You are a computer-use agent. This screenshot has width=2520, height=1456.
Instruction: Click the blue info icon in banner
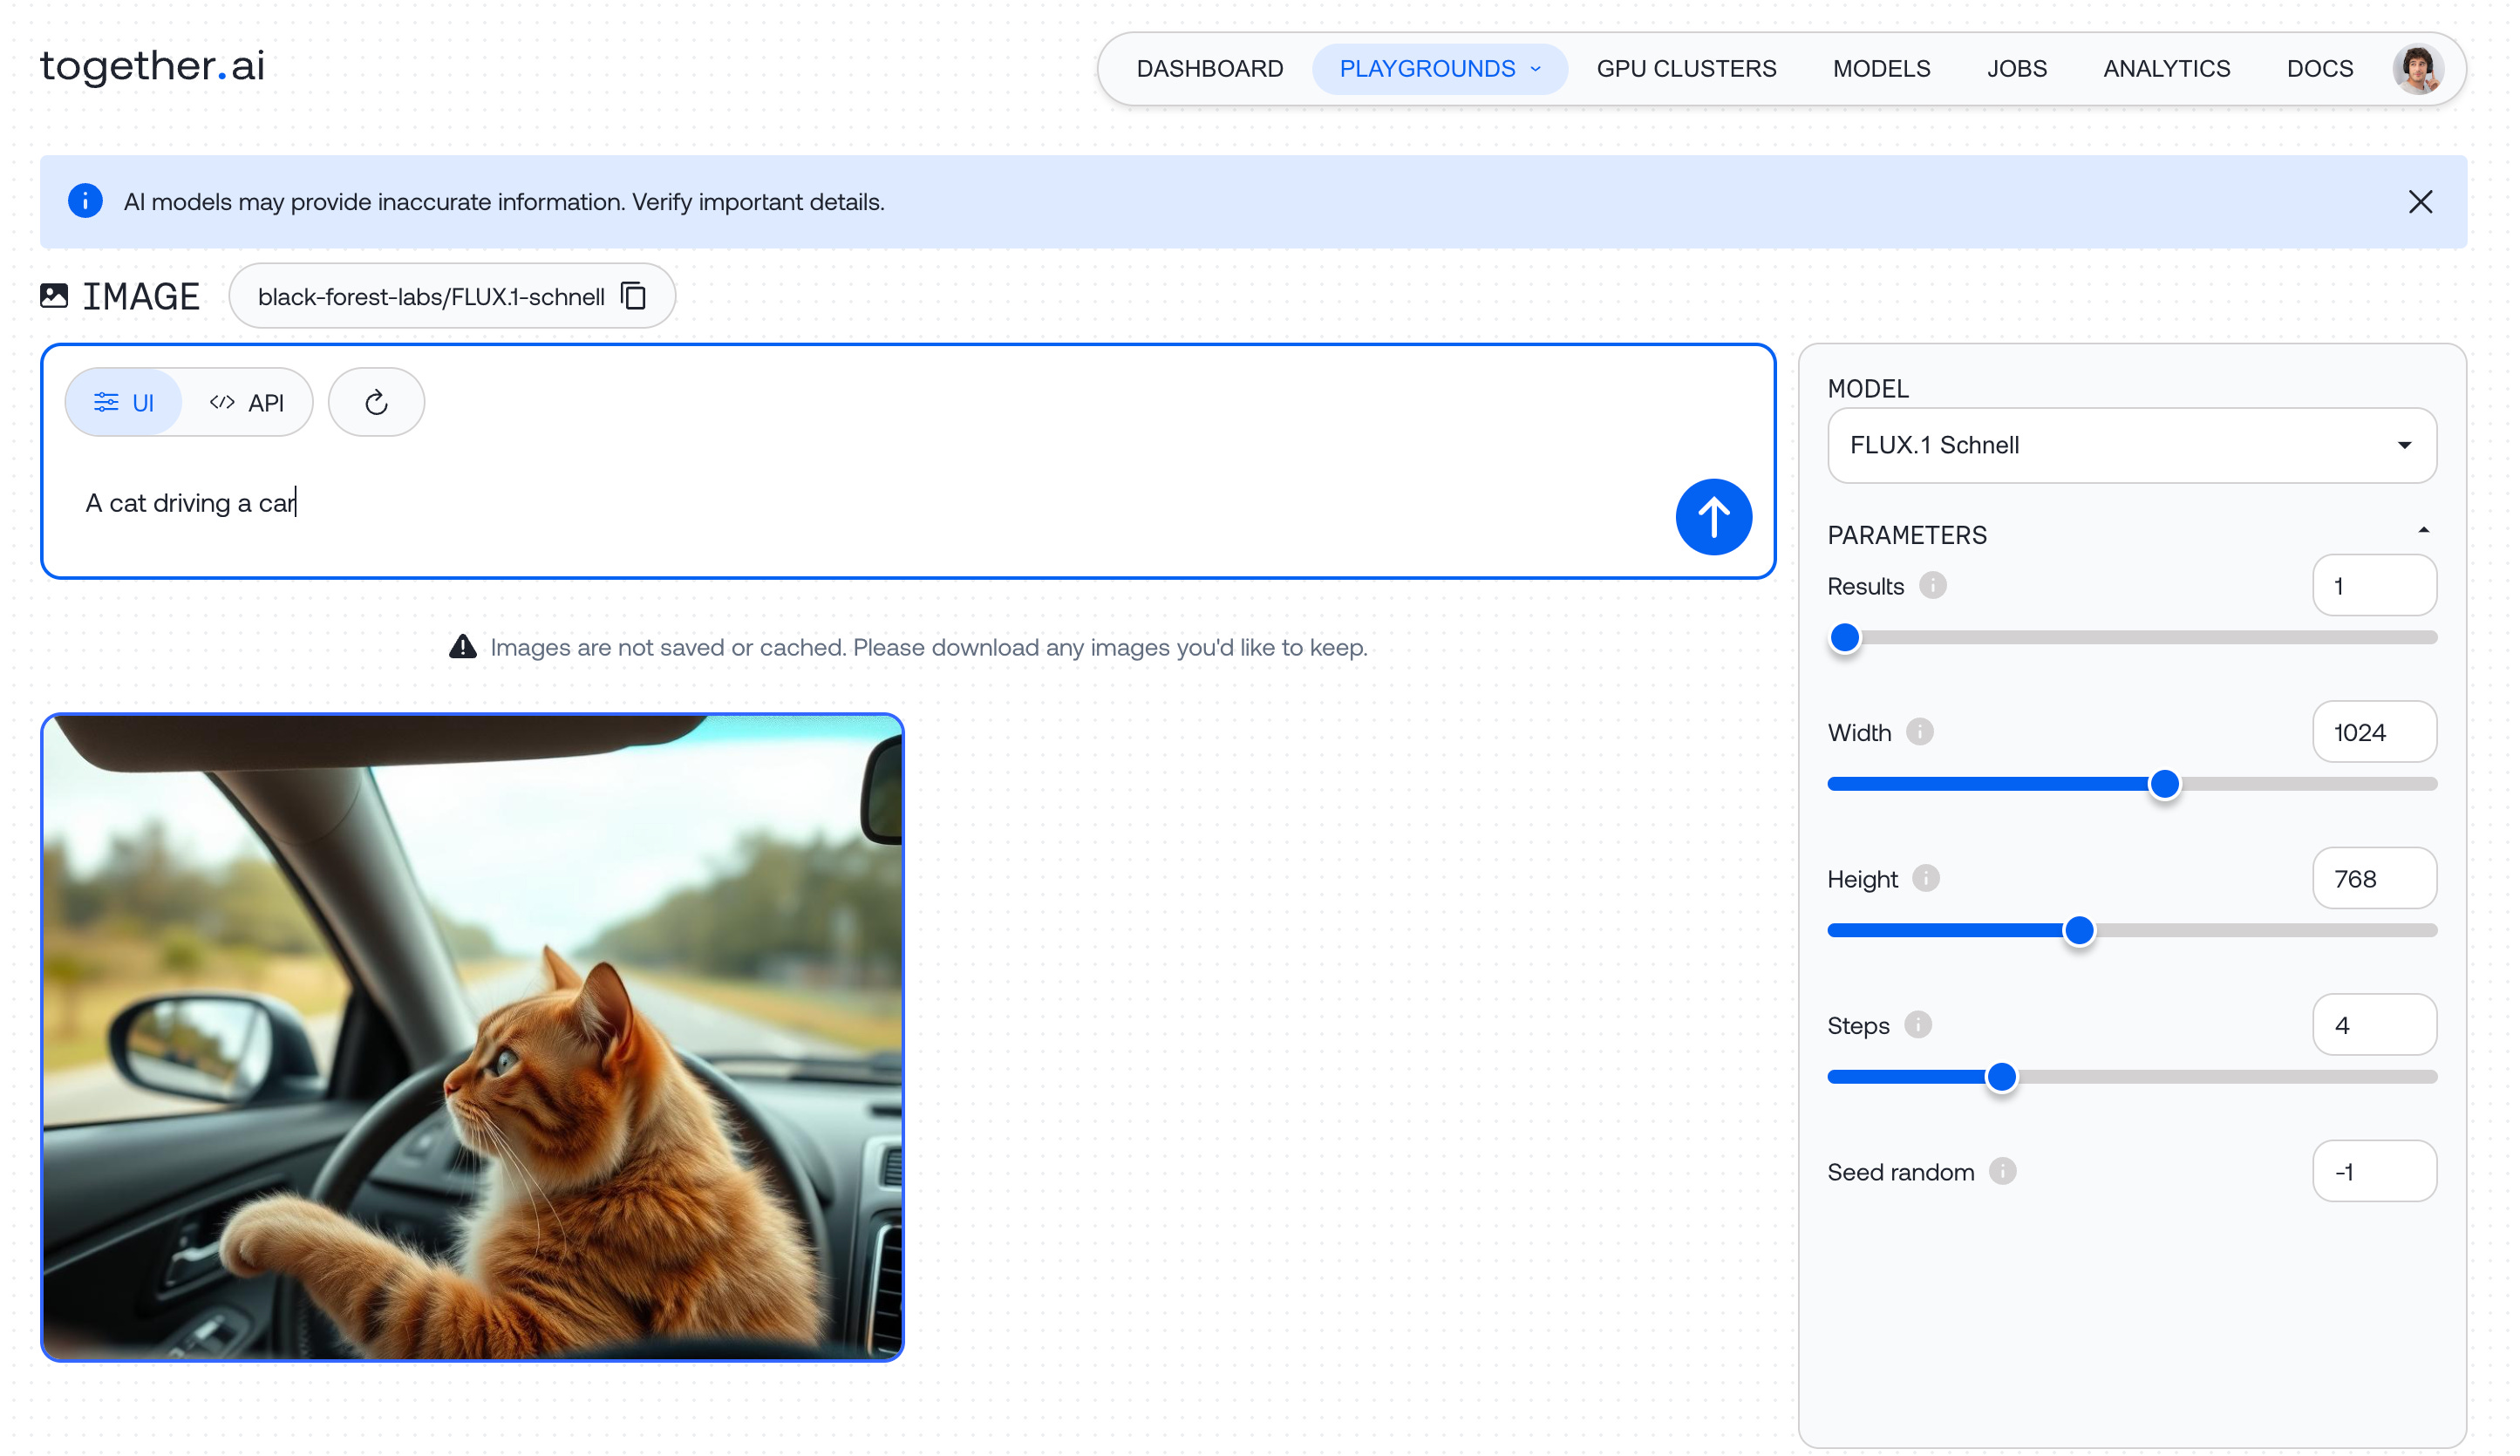(85, 201)
